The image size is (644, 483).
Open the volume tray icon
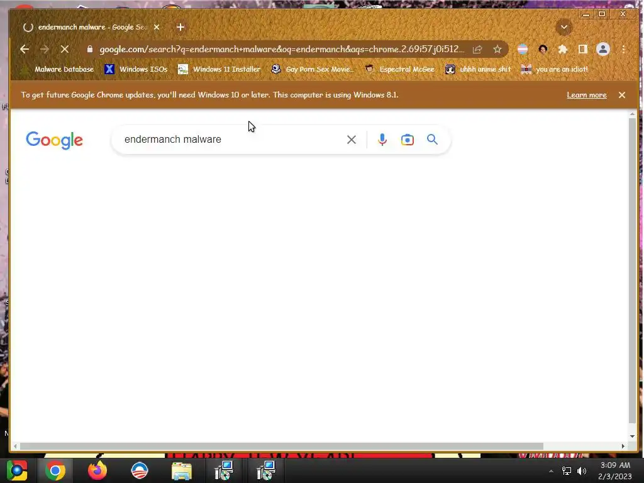[x=582, y=471]
